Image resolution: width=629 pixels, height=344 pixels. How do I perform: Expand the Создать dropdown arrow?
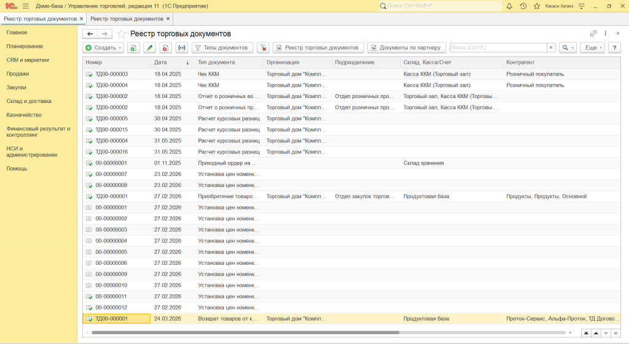coord(120,48)
